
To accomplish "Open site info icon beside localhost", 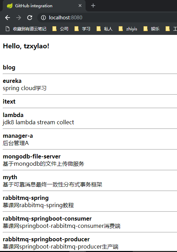I will pyautogui.click(x=43, y=18).
